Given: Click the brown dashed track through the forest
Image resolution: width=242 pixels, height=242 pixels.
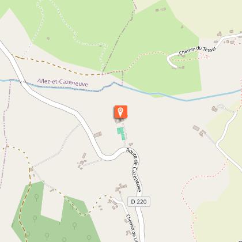Looking at the screenshot, I should click(x=24, y=211).
